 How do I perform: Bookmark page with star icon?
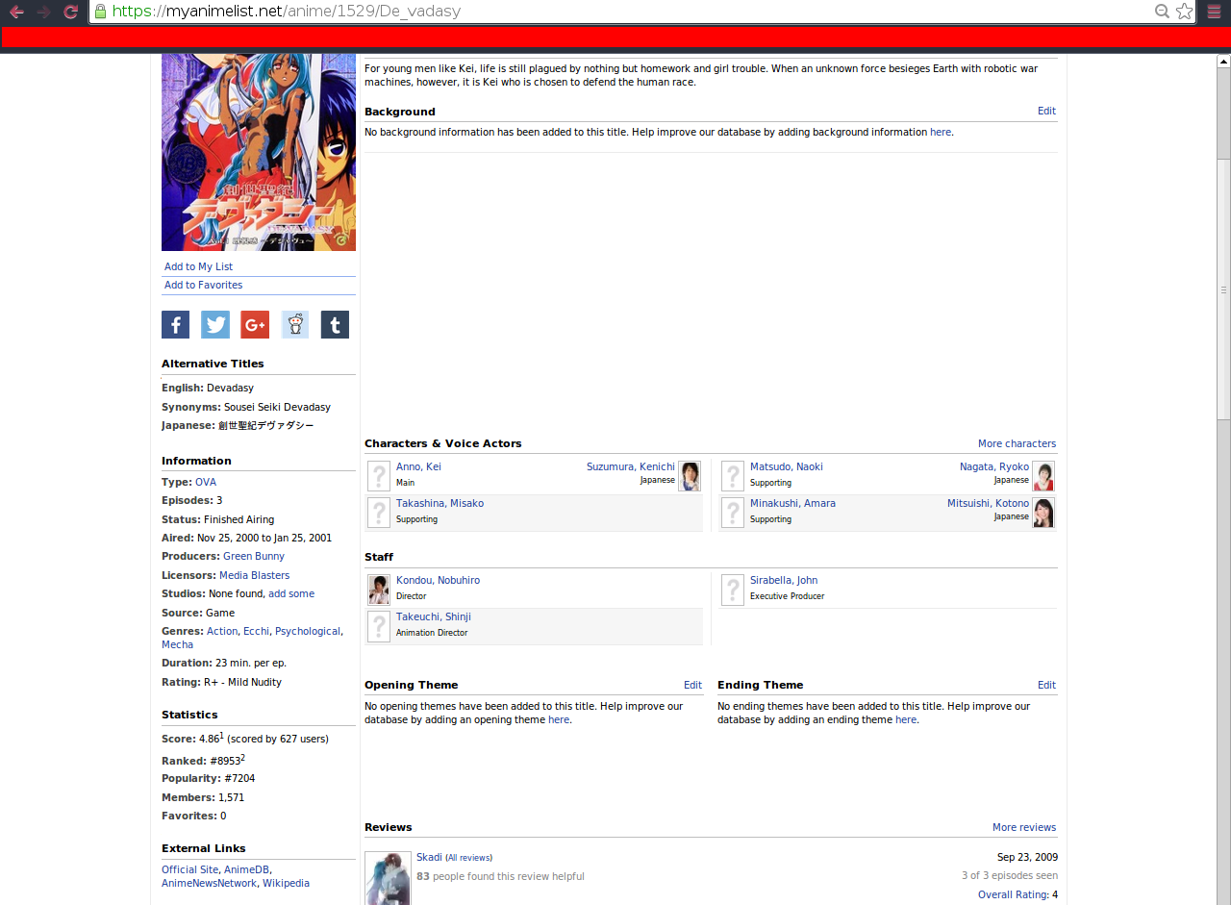point(1184,12)
